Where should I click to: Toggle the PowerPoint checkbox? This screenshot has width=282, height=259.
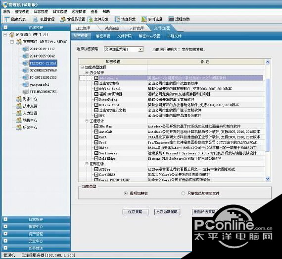click(x=96, y=99)
